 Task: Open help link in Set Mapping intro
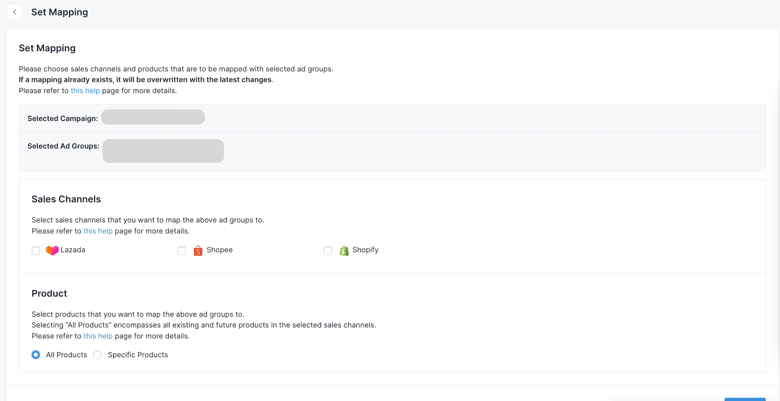(85, 91)
